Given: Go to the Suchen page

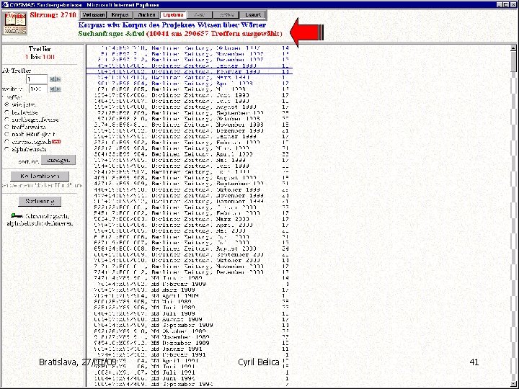Looking at the screenshot, I should coord(146,15).
